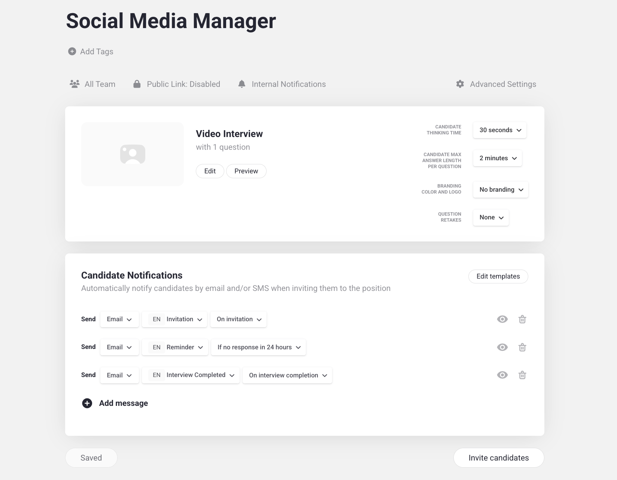The image size is (617, 480).
Task: Open the If no response in 24 hours dropdown
Action: click(258, 347)
